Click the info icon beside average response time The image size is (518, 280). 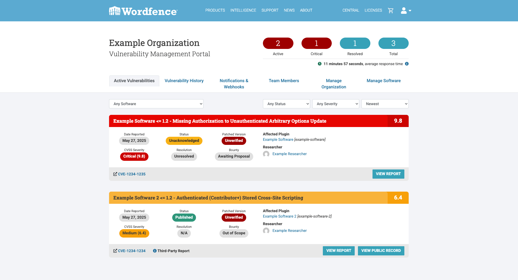pos(407,64)
